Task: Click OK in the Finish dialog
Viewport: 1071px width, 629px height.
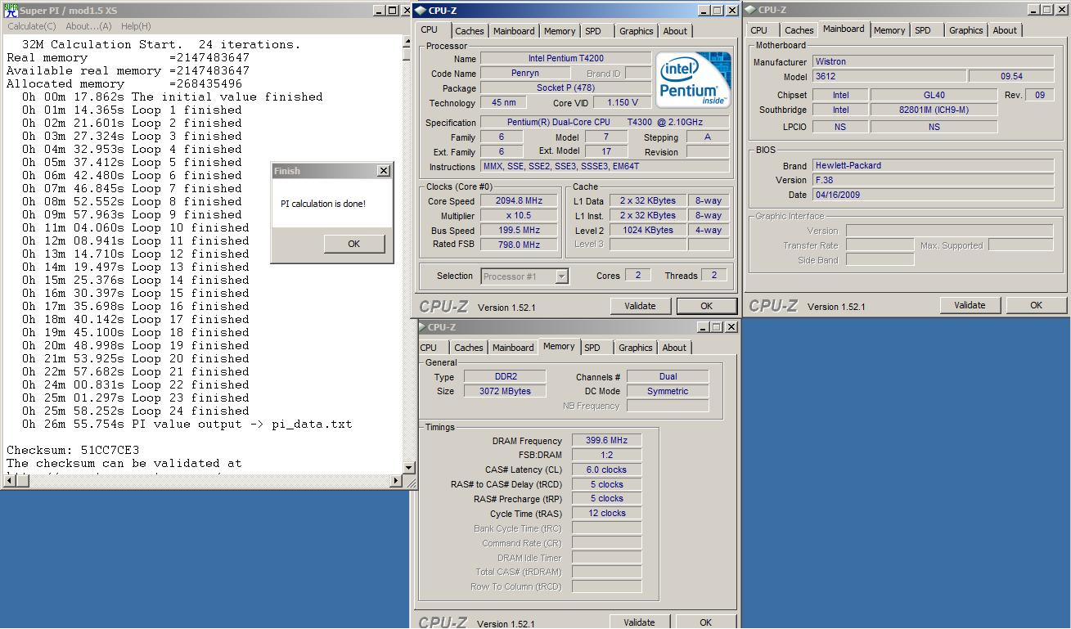Action: click(x=354, y=244)
